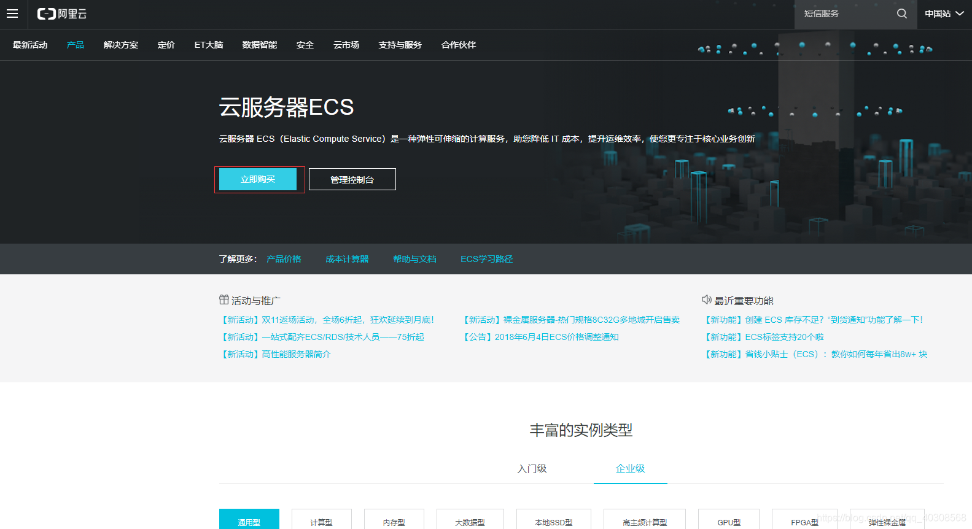The image size is (972, 529).
Task: Click the Alibaba Cloud logo
Action: pyautogui.click(x=62, y=14)
